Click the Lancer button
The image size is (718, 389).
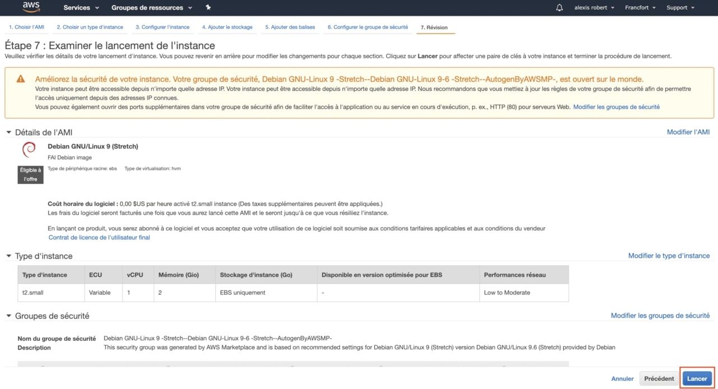[697, 378]
